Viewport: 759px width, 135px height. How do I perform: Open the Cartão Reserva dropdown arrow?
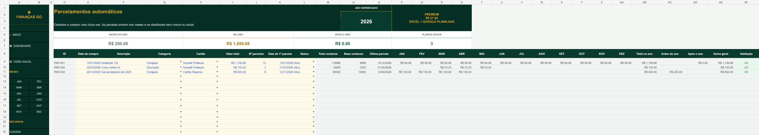pos(217,72)
